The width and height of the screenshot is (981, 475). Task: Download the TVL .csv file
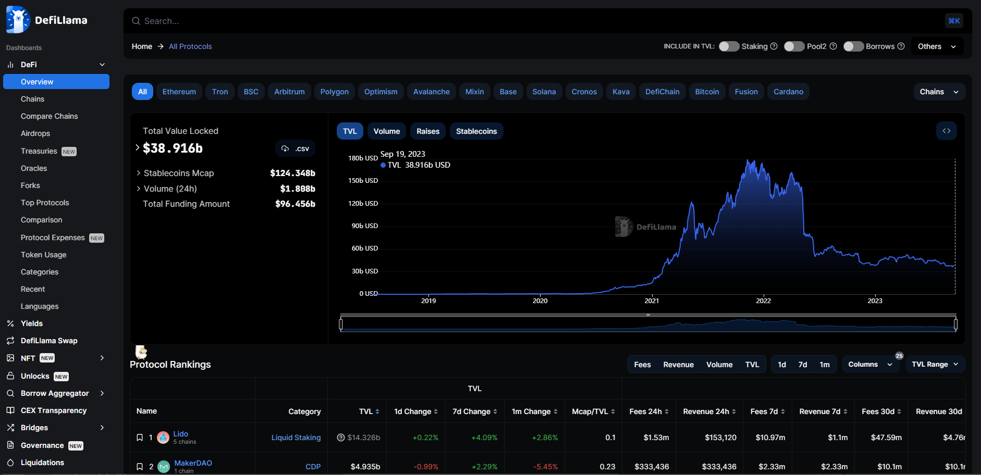pos(295,148)
